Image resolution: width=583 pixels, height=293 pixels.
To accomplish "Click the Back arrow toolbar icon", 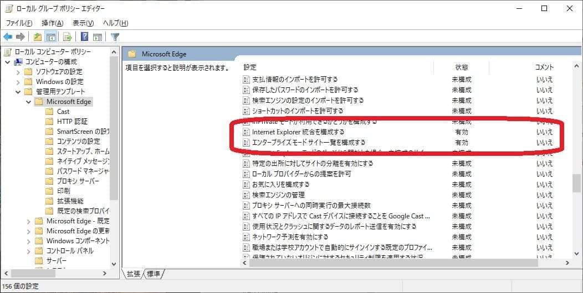I will coord(8,36).
